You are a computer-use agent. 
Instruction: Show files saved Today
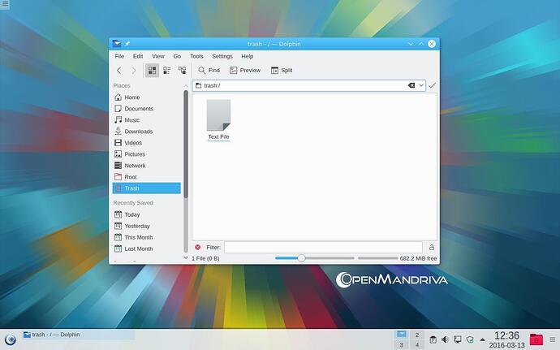tap(146, 214)
